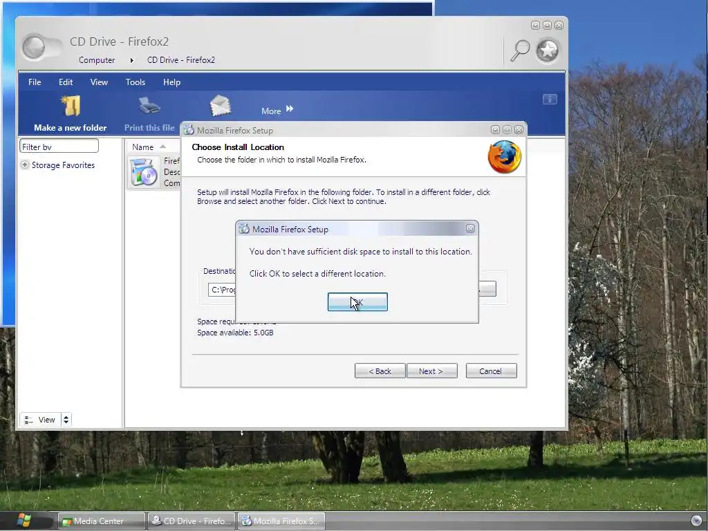Screen dimensions: 708x531
Task: Select the Firefox setup file icon
Action: [144, 172]
